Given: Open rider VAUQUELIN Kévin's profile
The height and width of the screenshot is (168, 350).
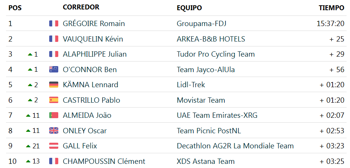Looking at the screenshot, I should click(93, 39).
